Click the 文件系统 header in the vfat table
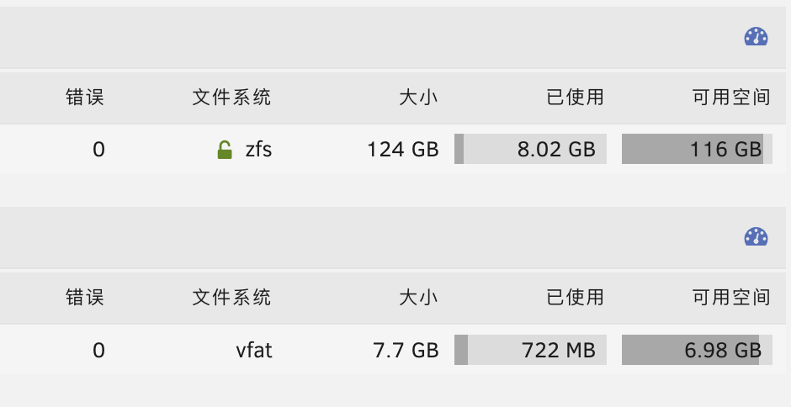This screenshot has height=407, width=791. point(231,297)
